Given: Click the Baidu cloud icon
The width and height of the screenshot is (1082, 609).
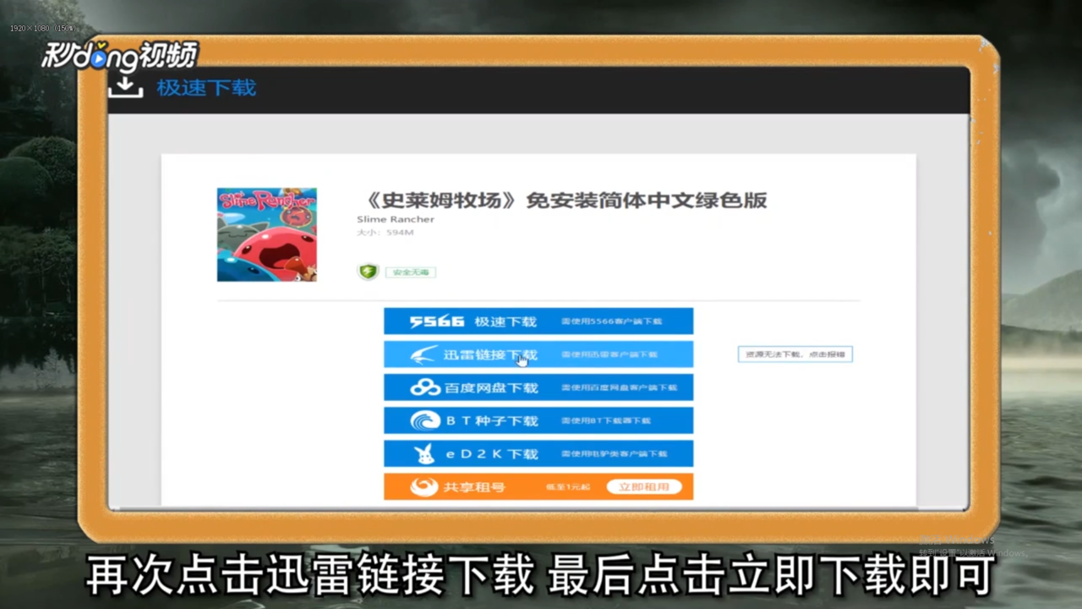Looking at the screenshot, I should coord(425,387).
